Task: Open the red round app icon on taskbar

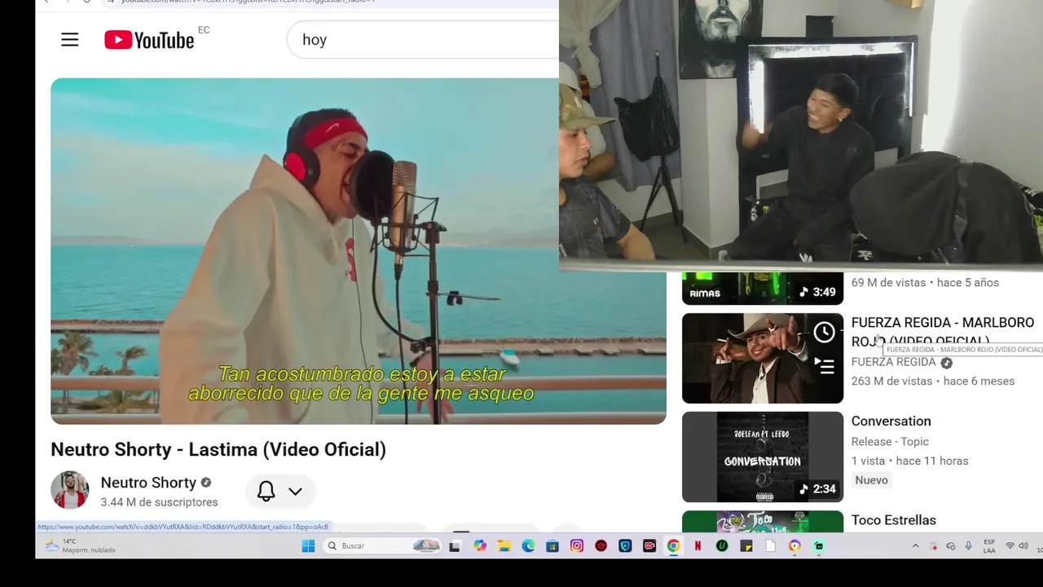Action: 601,546
